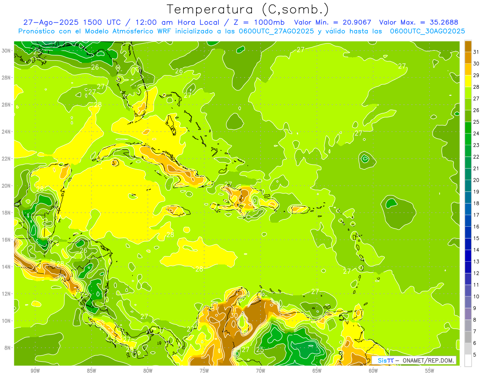This screenshot has width=487, height=376.
Task: Click the legend swatch between 27 and 28
Action: pos(468,92)
